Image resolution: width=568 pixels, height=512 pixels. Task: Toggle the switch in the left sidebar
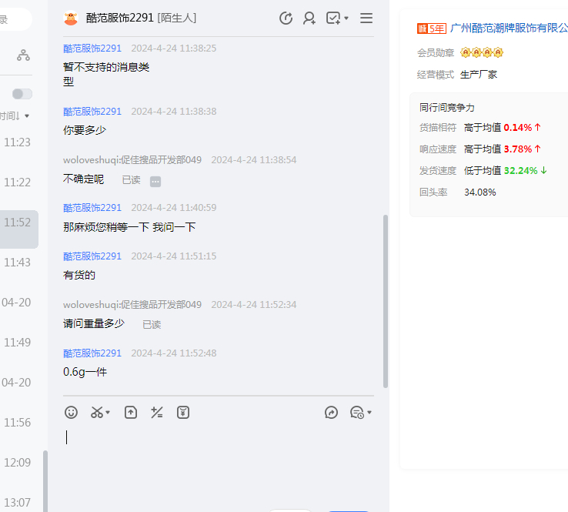pyautogui.click(x=22, y=94)
